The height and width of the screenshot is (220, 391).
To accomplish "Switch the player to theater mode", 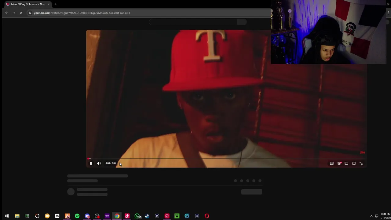I will point(346,163).
